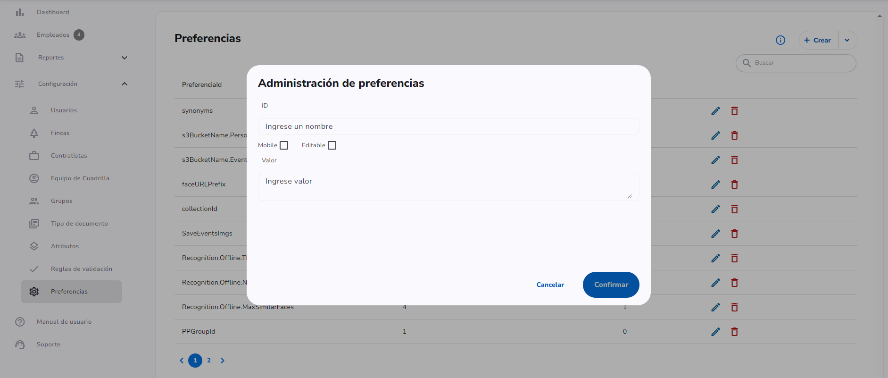Open the Crear dropdown arrow
The height and width of the screenshot is (378, 888).
847,40
